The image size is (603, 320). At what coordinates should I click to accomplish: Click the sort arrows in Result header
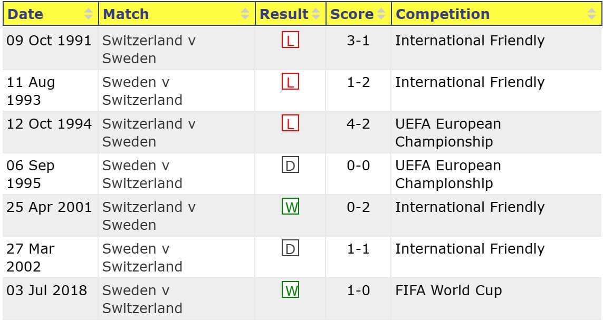click(315, 14)
